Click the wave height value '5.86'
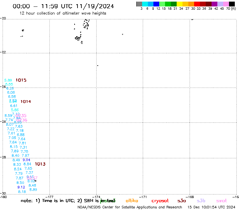Image resolution: width=239 pixels, height=210 pixels. tap(15, 110)
